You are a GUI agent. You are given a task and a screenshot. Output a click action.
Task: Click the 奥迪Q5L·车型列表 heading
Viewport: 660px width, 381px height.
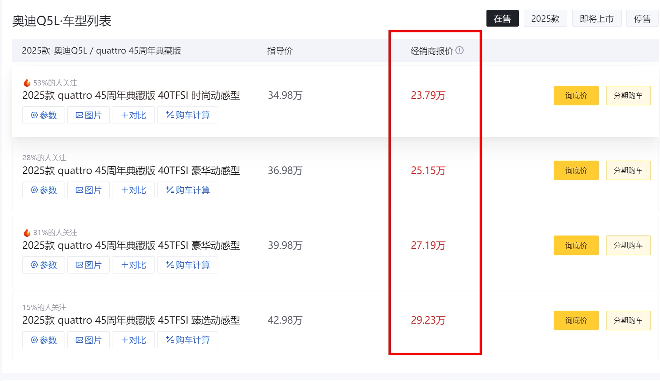pyautogui.click(x=62, y=21)
